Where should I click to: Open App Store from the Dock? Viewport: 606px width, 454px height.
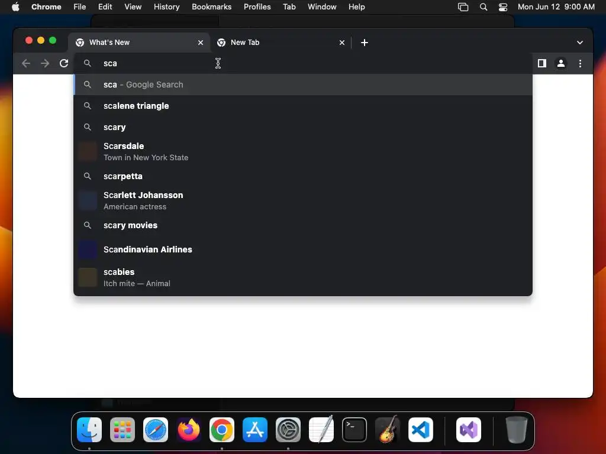pyautogui.click(x=255, y=430)
